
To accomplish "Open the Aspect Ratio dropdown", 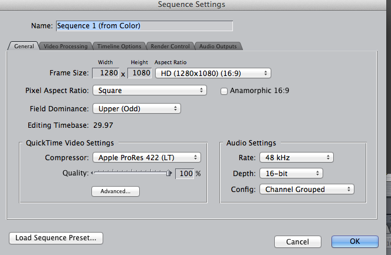I will [212, 73].
